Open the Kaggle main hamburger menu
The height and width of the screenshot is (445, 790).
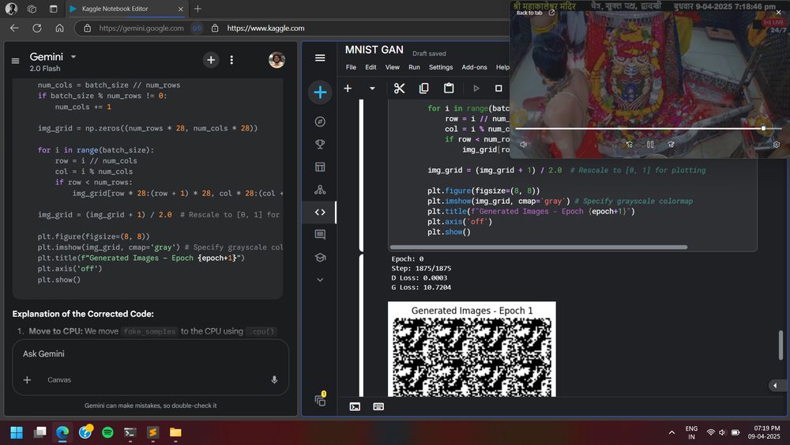click(x=320, y=58)
